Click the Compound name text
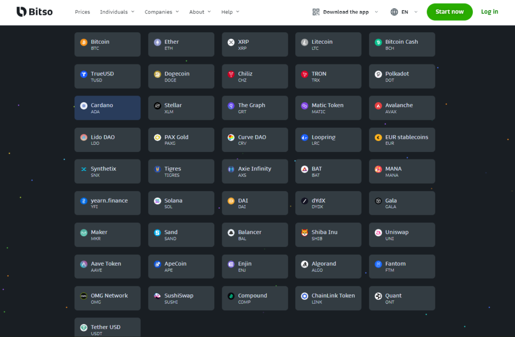This screenshot has height=337, width=515. point(252,295)
